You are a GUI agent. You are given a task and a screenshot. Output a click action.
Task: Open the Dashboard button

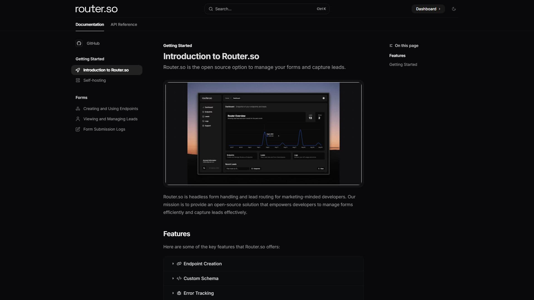point(428,9)
